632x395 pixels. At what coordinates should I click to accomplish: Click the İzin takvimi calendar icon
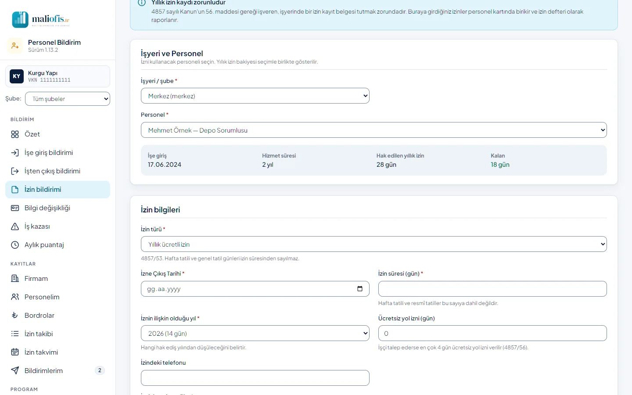[15, 352]
